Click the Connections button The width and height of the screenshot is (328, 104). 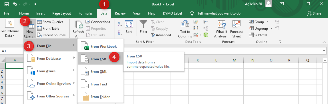98,22
